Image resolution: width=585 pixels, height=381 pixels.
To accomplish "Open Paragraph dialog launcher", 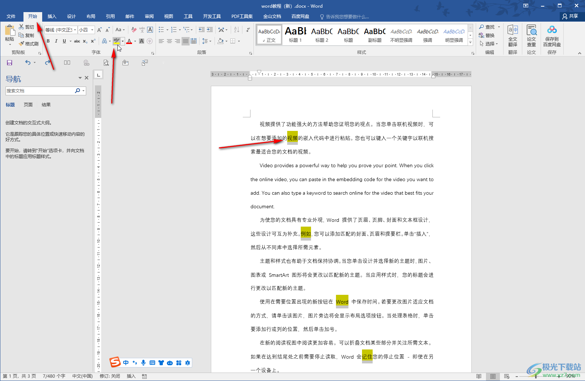I will 251,53.
